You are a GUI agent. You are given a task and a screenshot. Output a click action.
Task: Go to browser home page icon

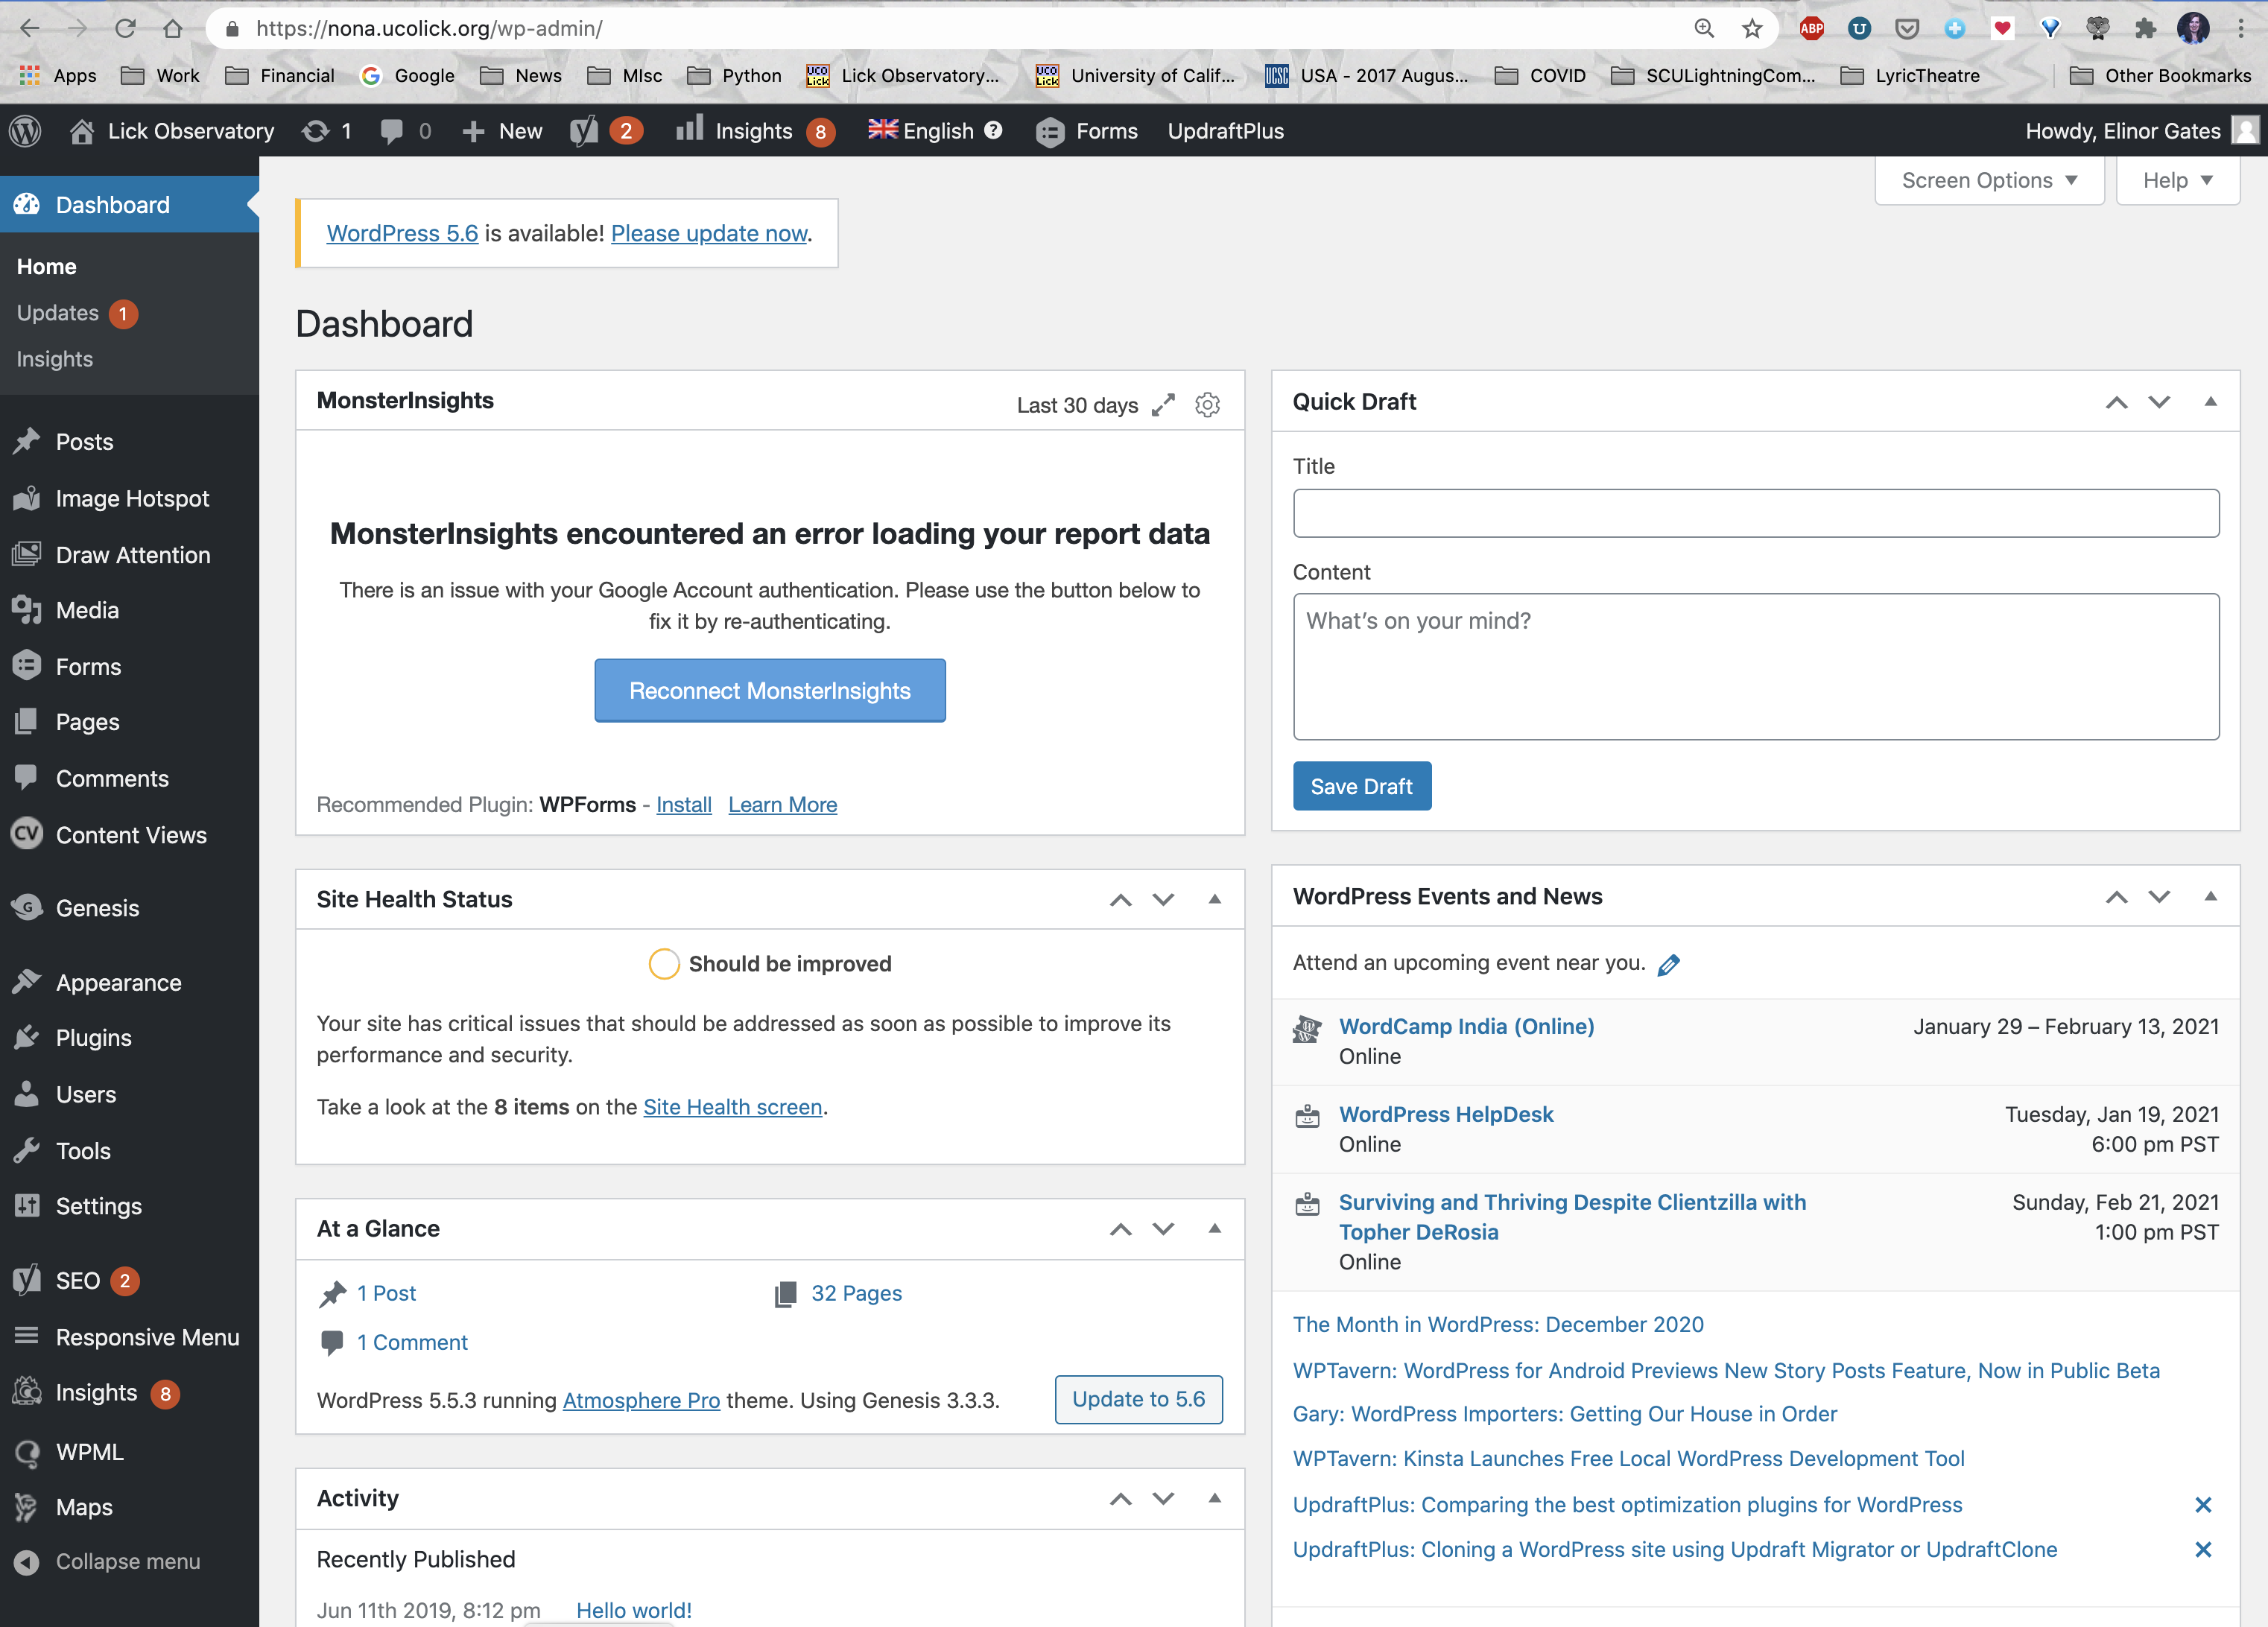click(x=173, y=28)
